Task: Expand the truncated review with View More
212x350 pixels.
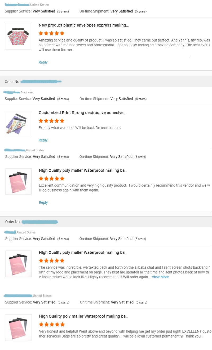Action: click(x=160, y=277)
